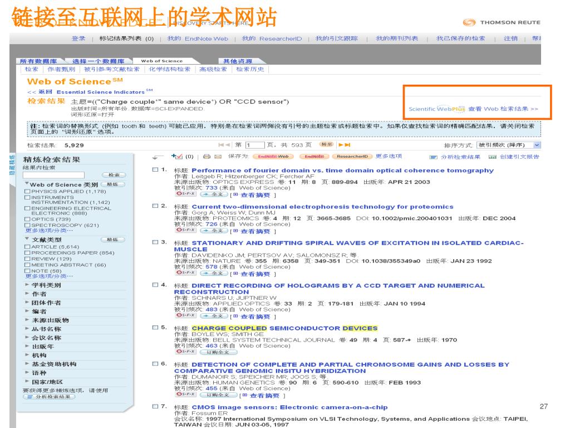Click 检索 button beside the 结果内检索 box
This screenshot has width=570, height=428.
pyautogui.click(x=114, y=175)
